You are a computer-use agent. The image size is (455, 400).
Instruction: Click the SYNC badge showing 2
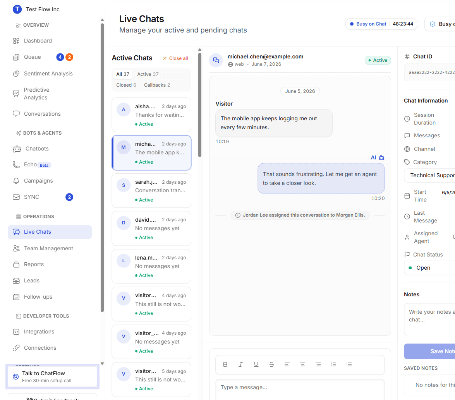coord(69,197)
